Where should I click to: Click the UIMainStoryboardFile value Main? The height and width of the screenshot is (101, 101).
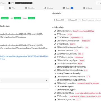tap(80, 64)
